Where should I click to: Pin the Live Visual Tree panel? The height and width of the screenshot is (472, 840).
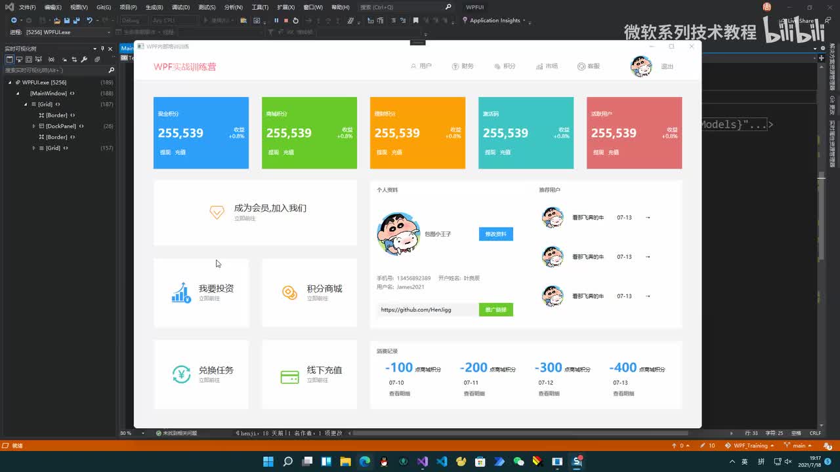coord(103,49)
